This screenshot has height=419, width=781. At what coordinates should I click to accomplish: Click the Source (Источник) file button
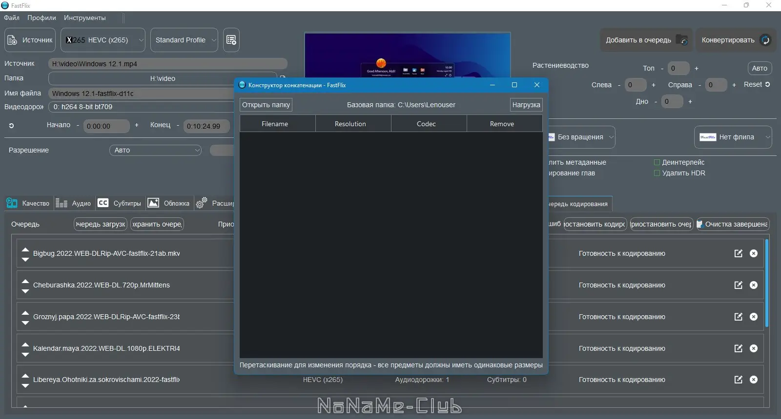[30, 40]
